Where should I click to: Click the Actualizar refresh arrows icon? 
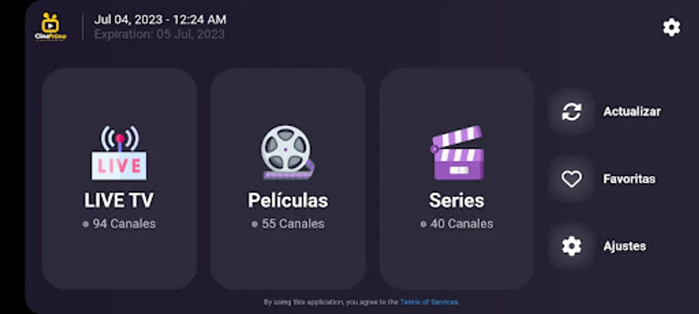(x=571, y=112)
